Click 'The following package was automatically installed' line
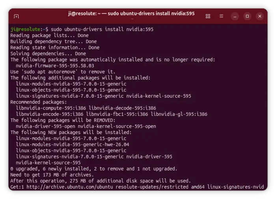Image resolution: width=276 pixels, height=199 pixels. 113,60
